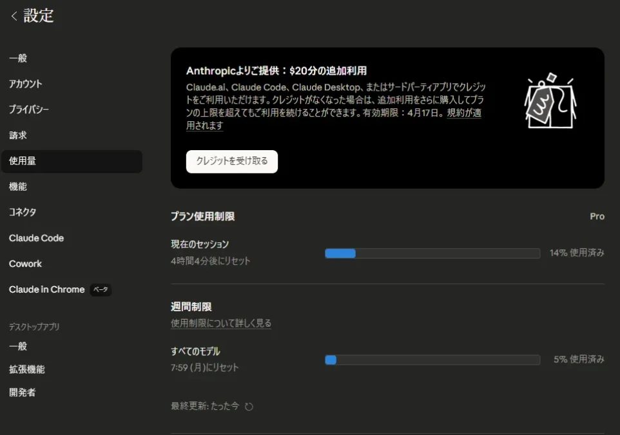
Task: Open the Cowork settings section
Action: [x=26, y=264]
